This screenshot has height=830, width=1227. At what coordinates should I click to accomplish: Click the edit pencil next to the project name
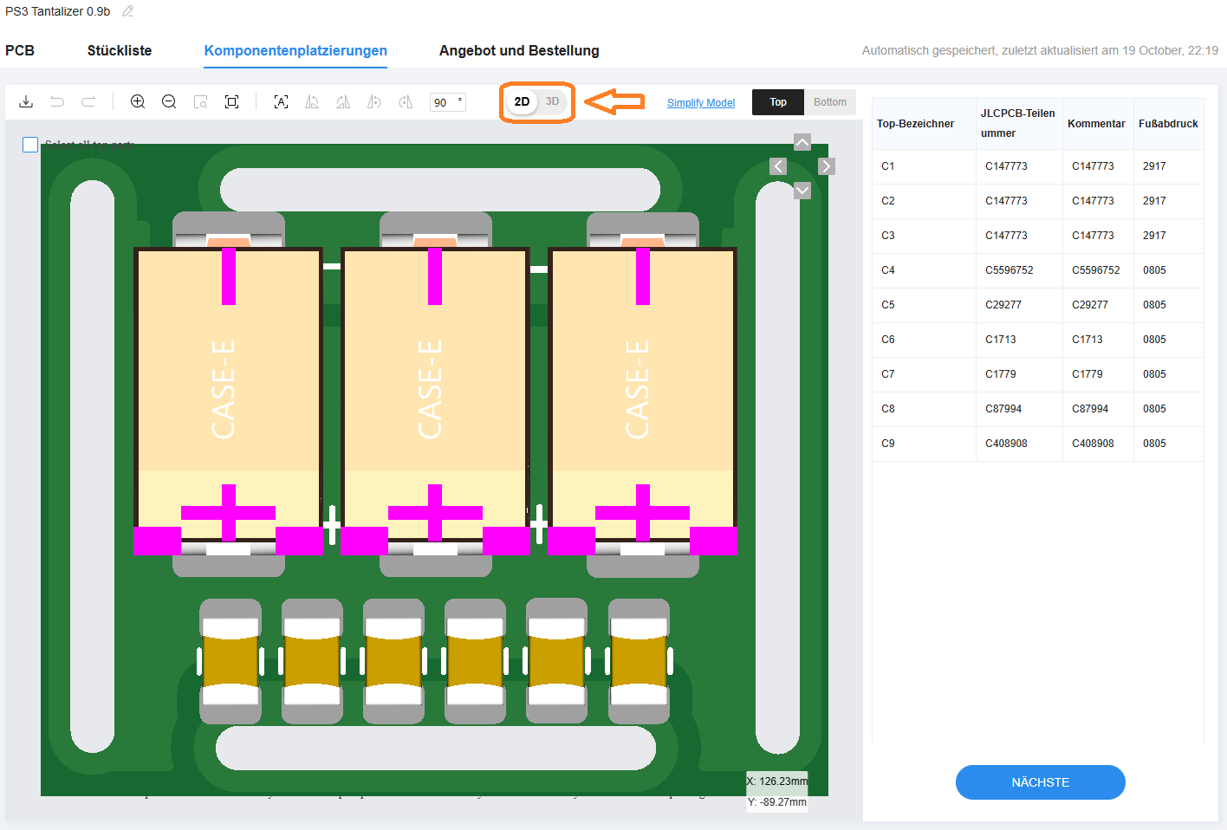(x=128, y=11)
